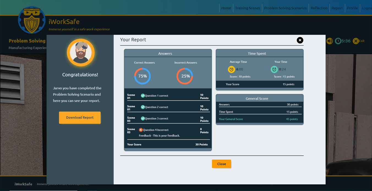Click the red X beside Question 4
Image resolution: width=372 pixels, height=191 pixels.
pos(141,130)
